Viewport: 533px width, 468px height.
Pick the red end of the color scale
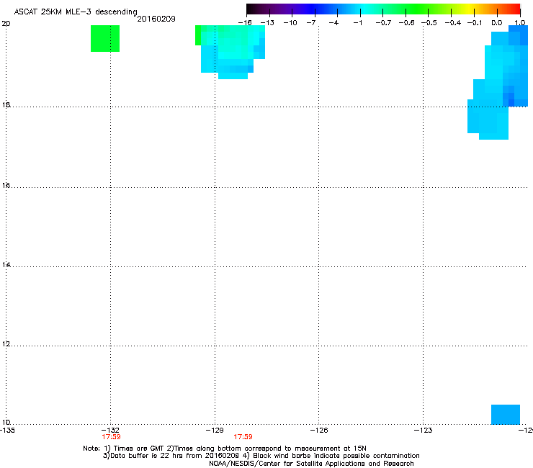pos(516,9)
